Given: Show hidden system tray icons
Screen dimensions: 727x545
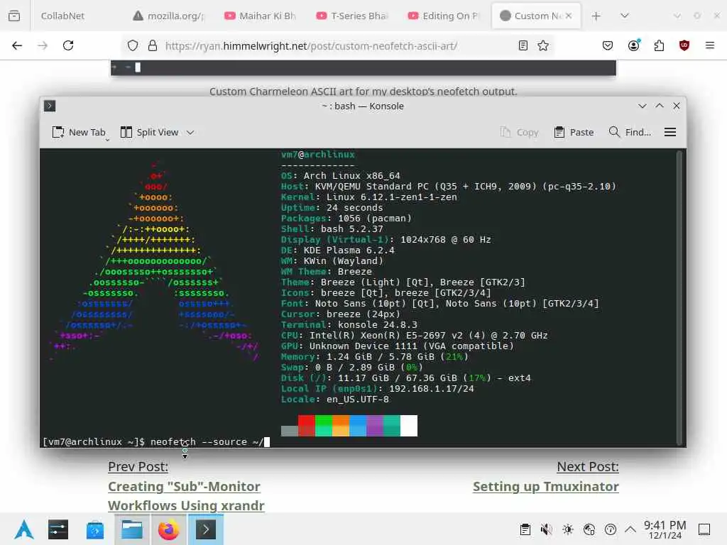Looking at the screenshot, I should pyautogui.click(x=630, y=529).
